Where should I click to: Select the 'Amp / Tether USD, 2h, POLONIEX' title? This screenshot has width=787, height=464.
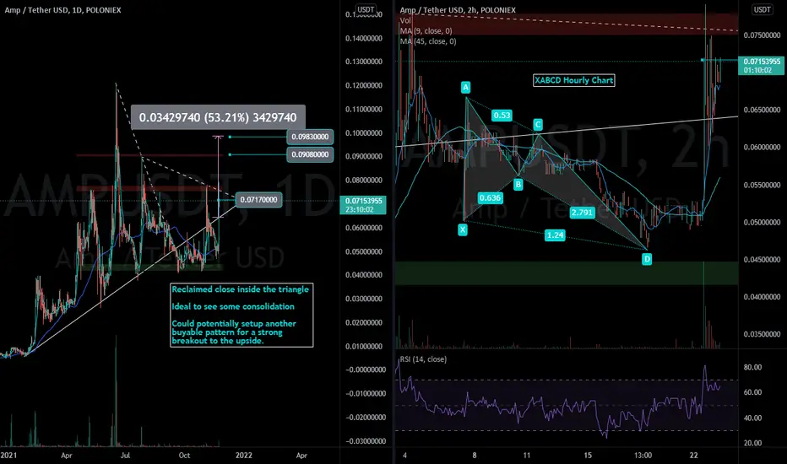[458, 10]
